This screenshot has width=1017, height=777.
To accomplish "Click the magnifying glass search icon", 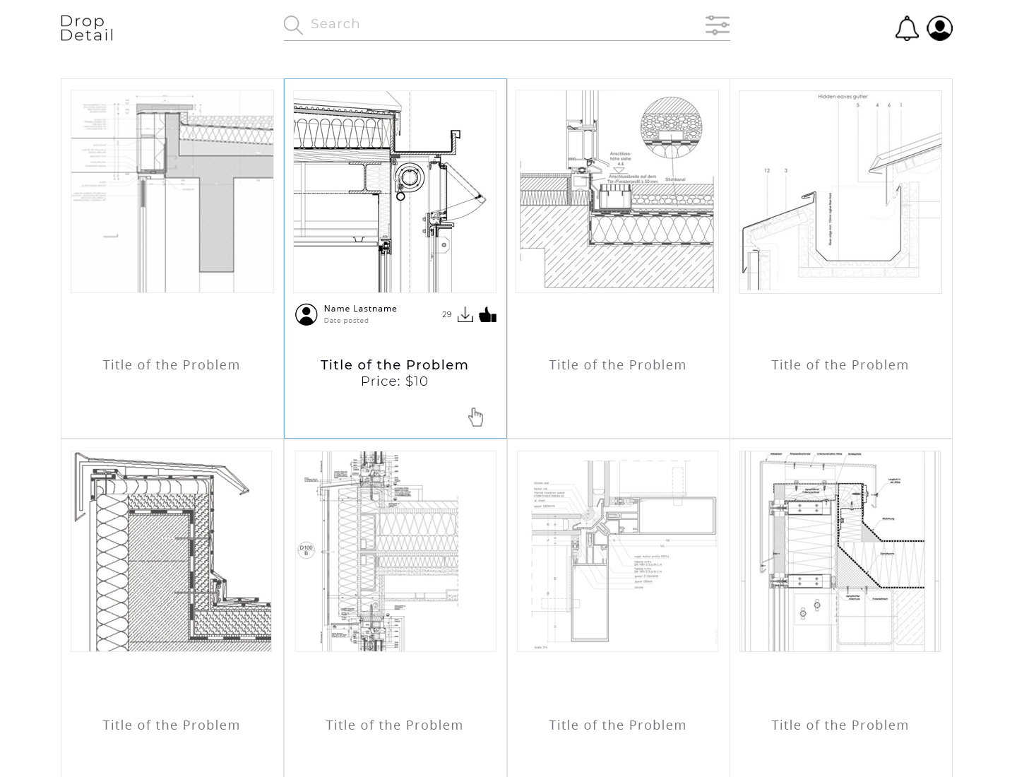I will tap(293, 25).
